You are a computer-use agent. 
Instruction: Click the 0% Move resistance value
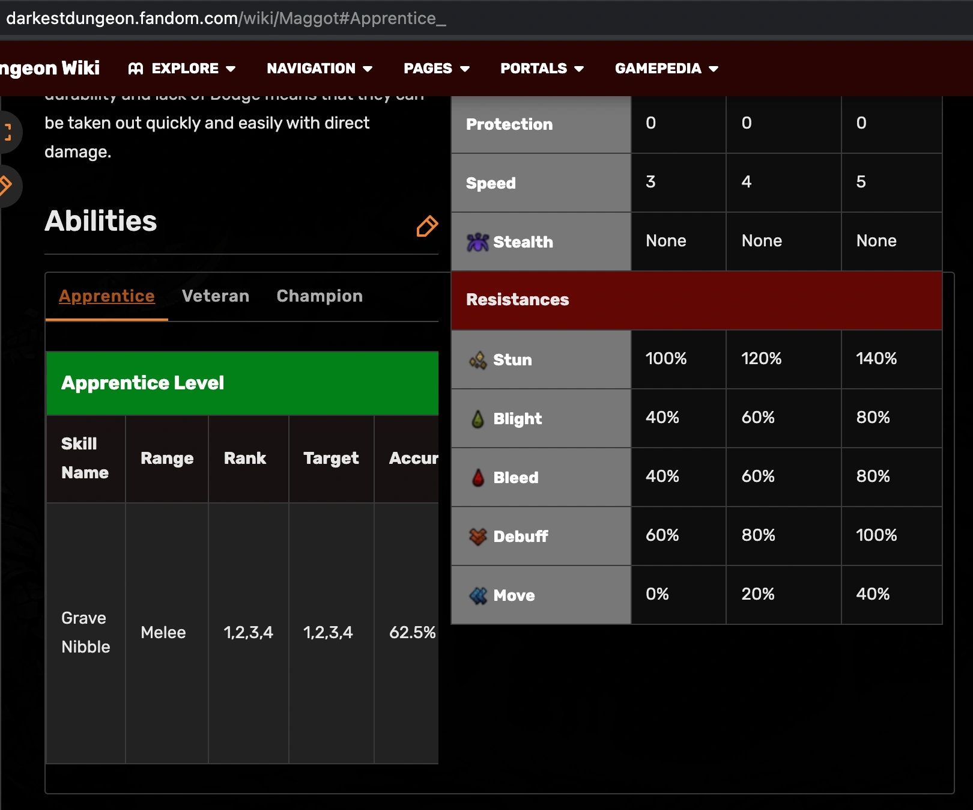658,594
